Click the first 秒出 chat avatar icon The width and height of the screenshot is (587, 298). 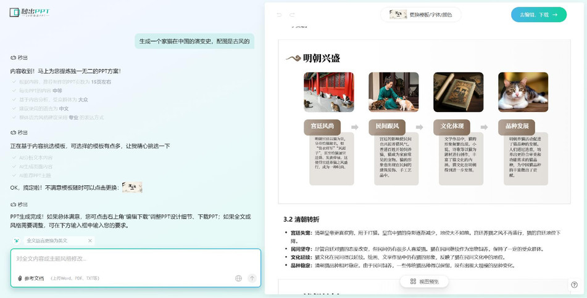tap(13, 58)
